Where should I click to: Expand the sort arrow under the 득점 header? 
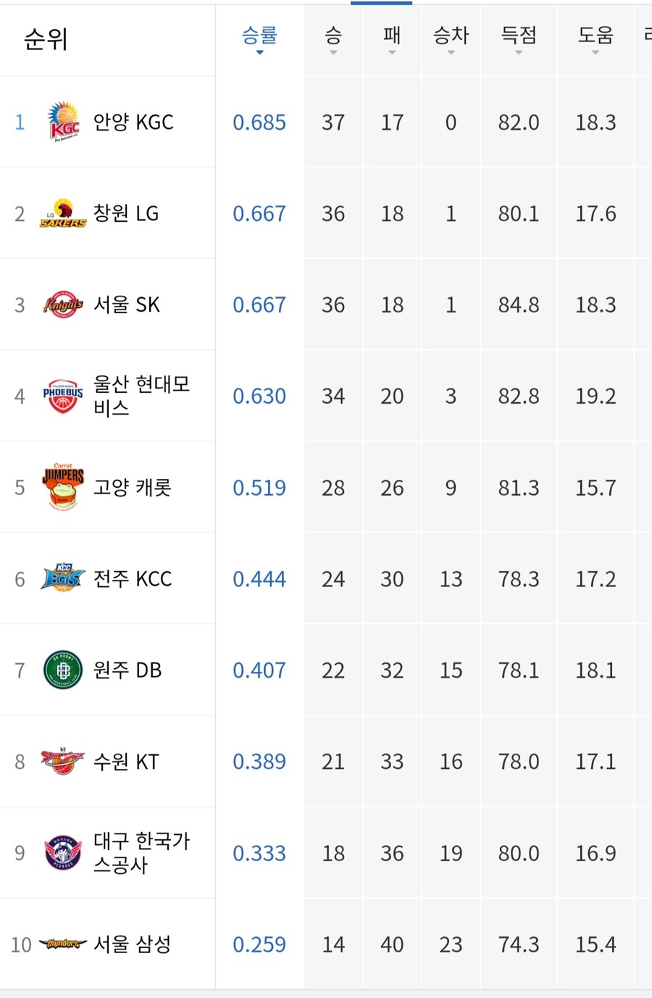pos(517,52)
